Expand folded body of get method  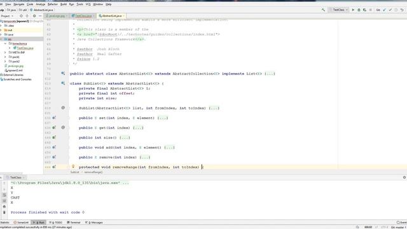point(138,128)
